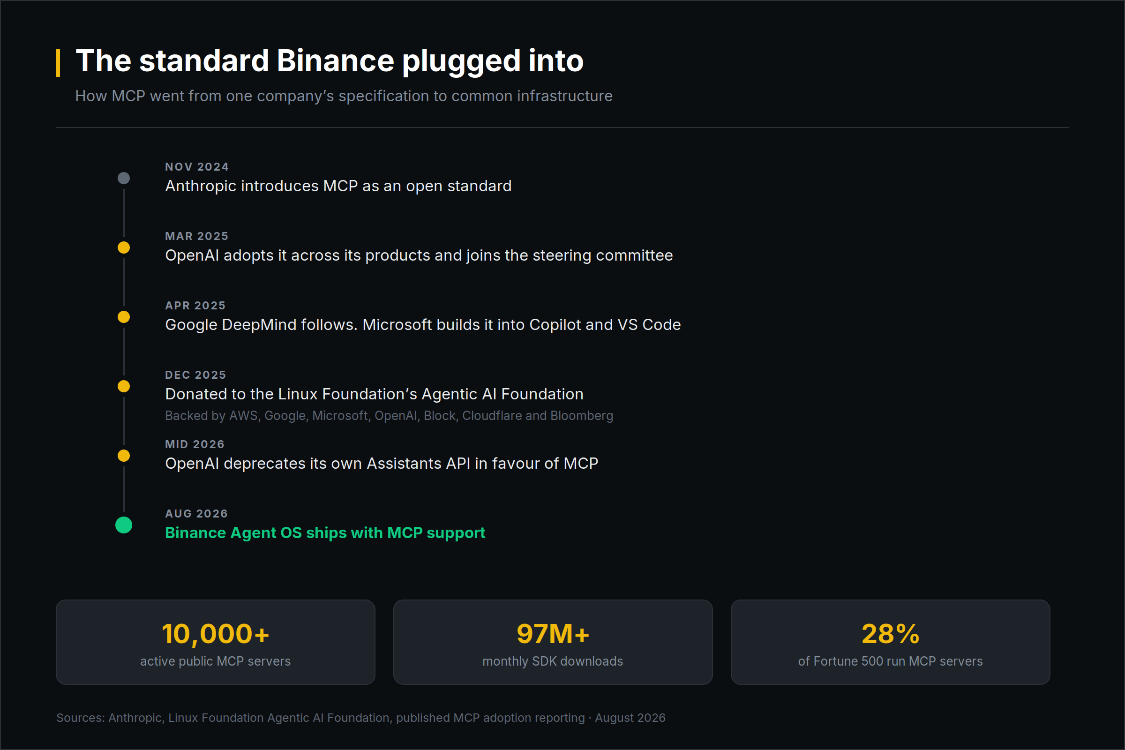Image resolution: width=1125 pixels, height=750 pixels.
Task: Select the Backed by AWS, Google subtext
Action: point(389,416)
